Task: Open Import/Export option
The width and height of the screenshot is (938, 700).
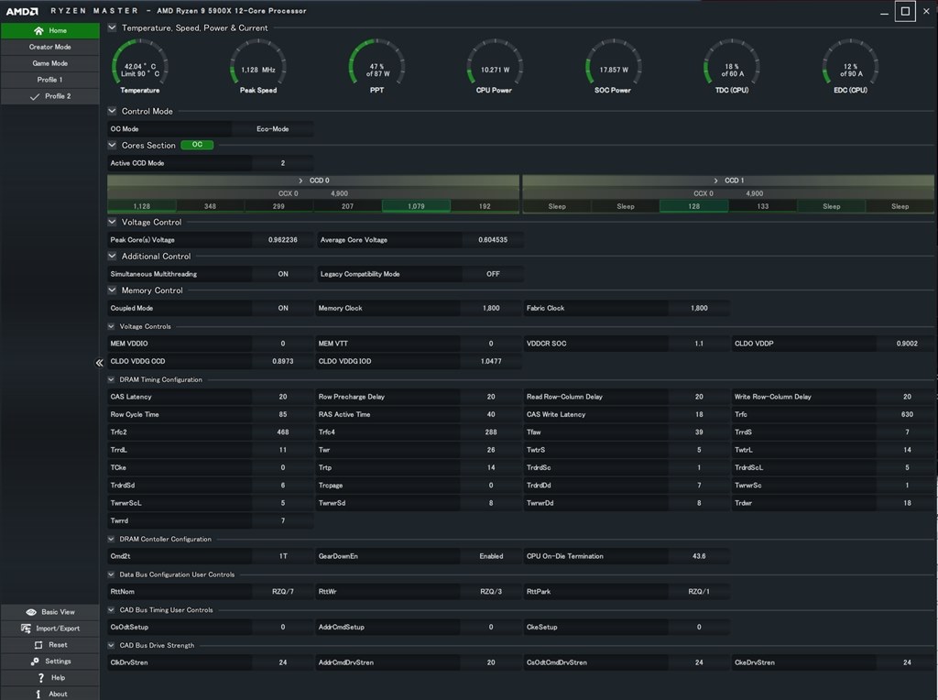Action: point(50,629)
